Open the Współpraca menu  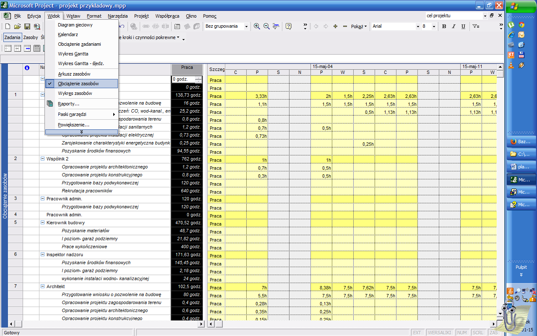[x=167, y=16]
